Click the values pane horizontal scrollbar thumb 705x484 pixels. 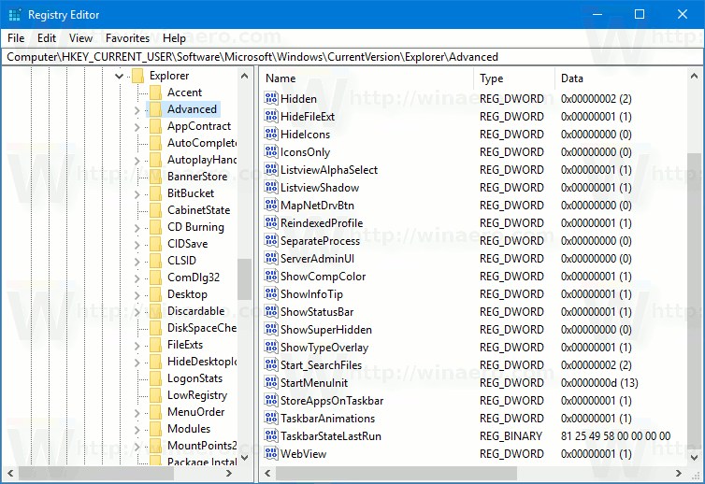tap(396, 473)
